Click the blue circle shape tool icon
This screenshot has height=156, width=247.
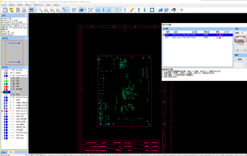point(98,10)
